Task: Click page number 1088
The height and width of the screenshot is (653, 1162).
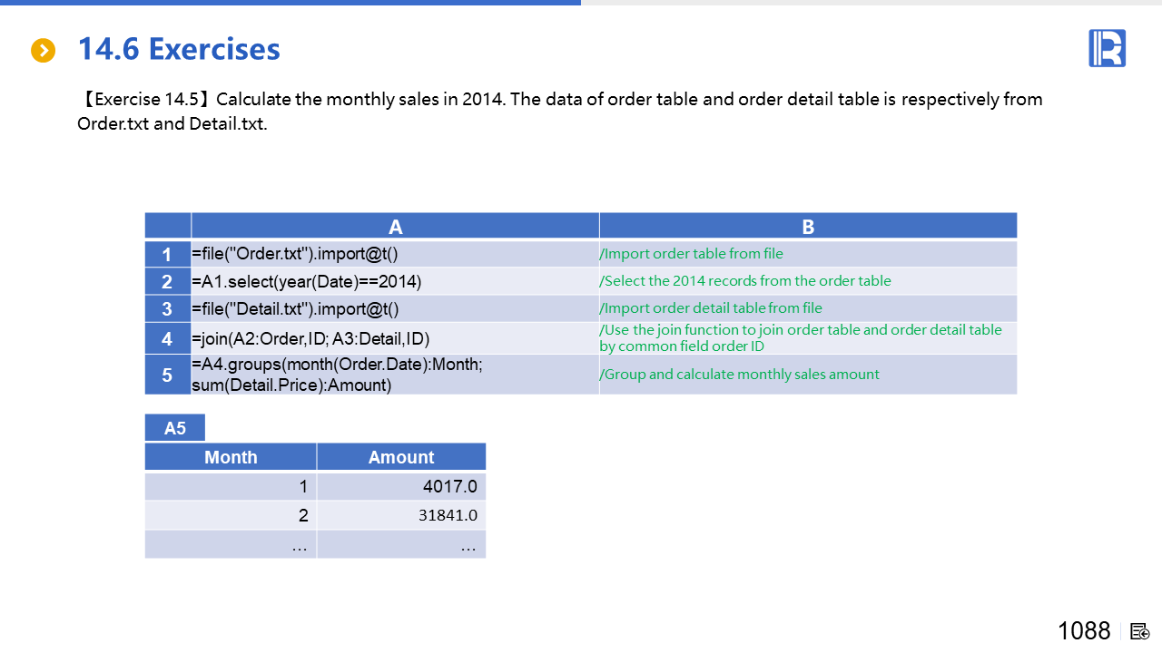Action: (x=1084, y=631)
